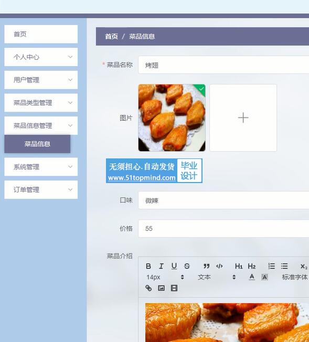
Task: Toggle bold formatting in editor
Action: pos(148,266)
